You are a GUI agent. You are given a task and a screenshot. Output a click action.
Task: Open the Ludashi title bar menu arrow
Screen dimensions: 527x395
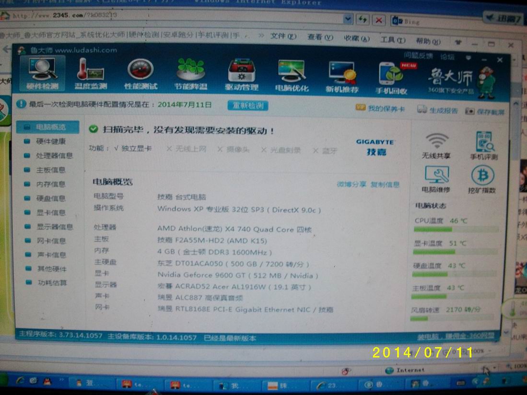coord(468,58)
